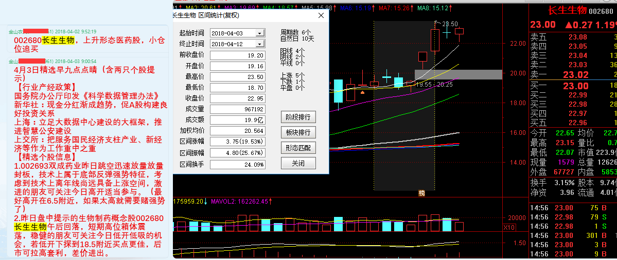
Task: Open the 起始时间 date dropdown arrow
Action: coord(260,33)
